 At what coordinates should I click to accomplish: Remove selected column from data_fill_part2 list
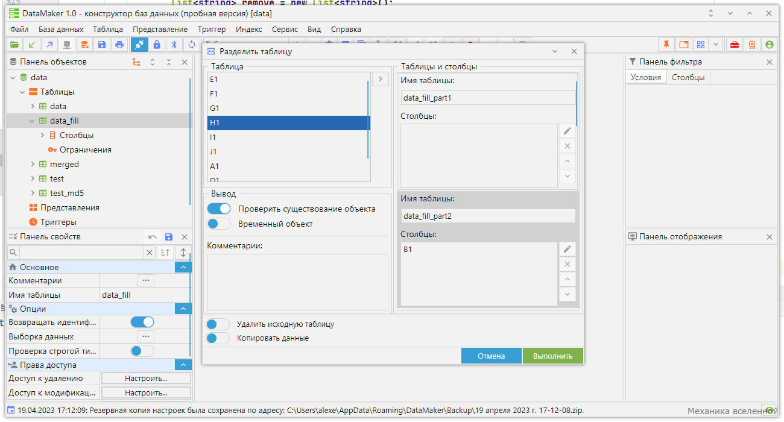[x=567, y=264]
